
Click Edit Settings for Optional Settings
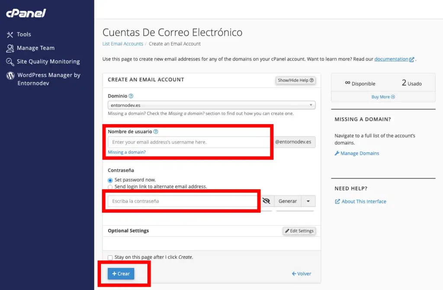(x=299, y=231)
